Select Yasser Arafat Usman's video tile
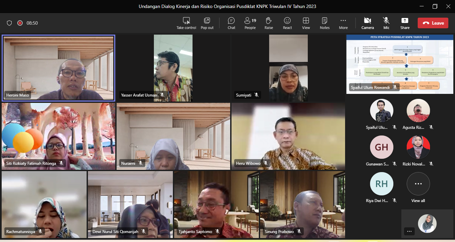Image resolution: width=455 pixels, height=242 pixels. coord(173,68)
